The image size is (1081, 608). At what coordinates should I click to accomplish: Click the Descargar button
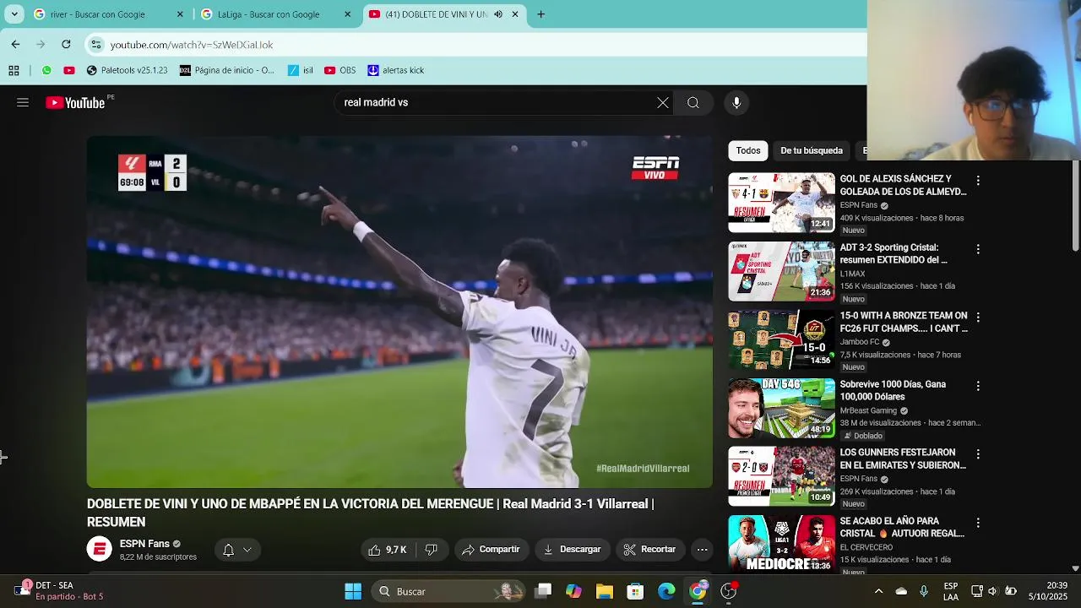coord(573,550)
